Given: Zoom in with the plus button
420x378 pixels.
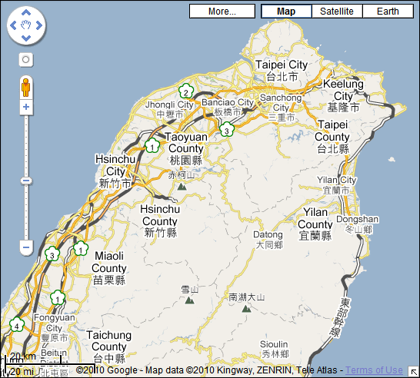Looking at the screenshot, I should pyautogui.click(x=26, y=107).
